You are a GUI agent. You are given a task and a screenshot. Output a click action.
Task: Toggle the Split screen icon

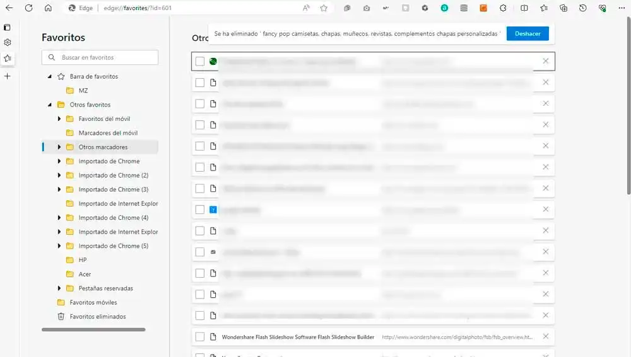[524, 8]
